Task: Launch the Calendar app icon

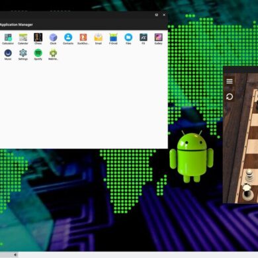Action: pos(23,38)
